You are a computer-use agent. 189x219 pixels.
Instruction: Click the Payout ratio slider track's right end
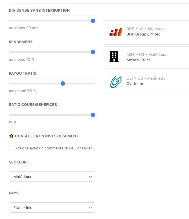[94, 84]
